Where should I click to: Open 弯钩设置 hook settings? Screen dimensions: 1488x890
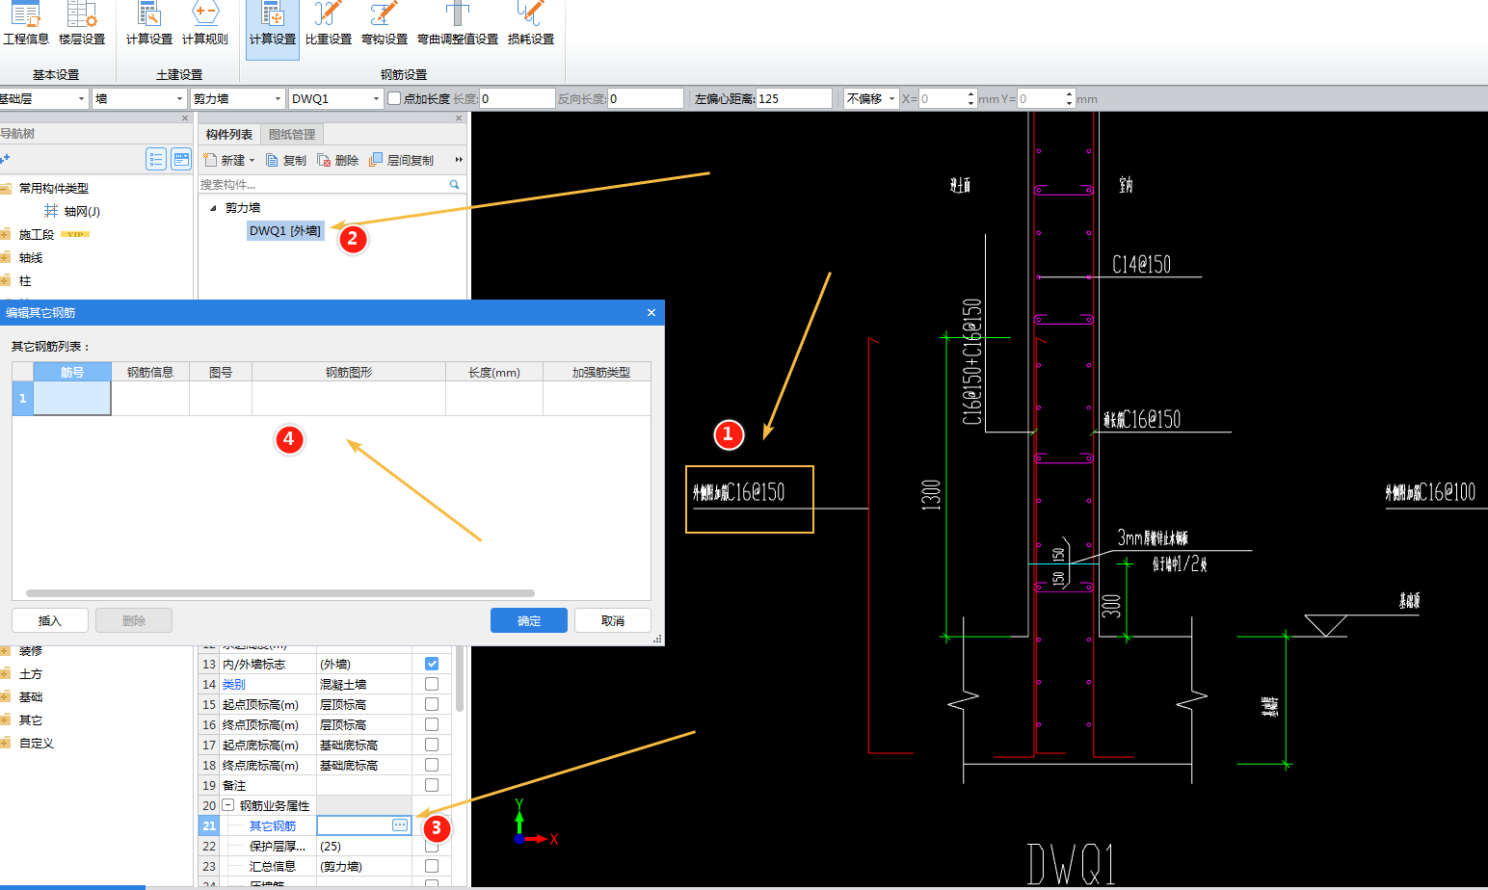385,25
